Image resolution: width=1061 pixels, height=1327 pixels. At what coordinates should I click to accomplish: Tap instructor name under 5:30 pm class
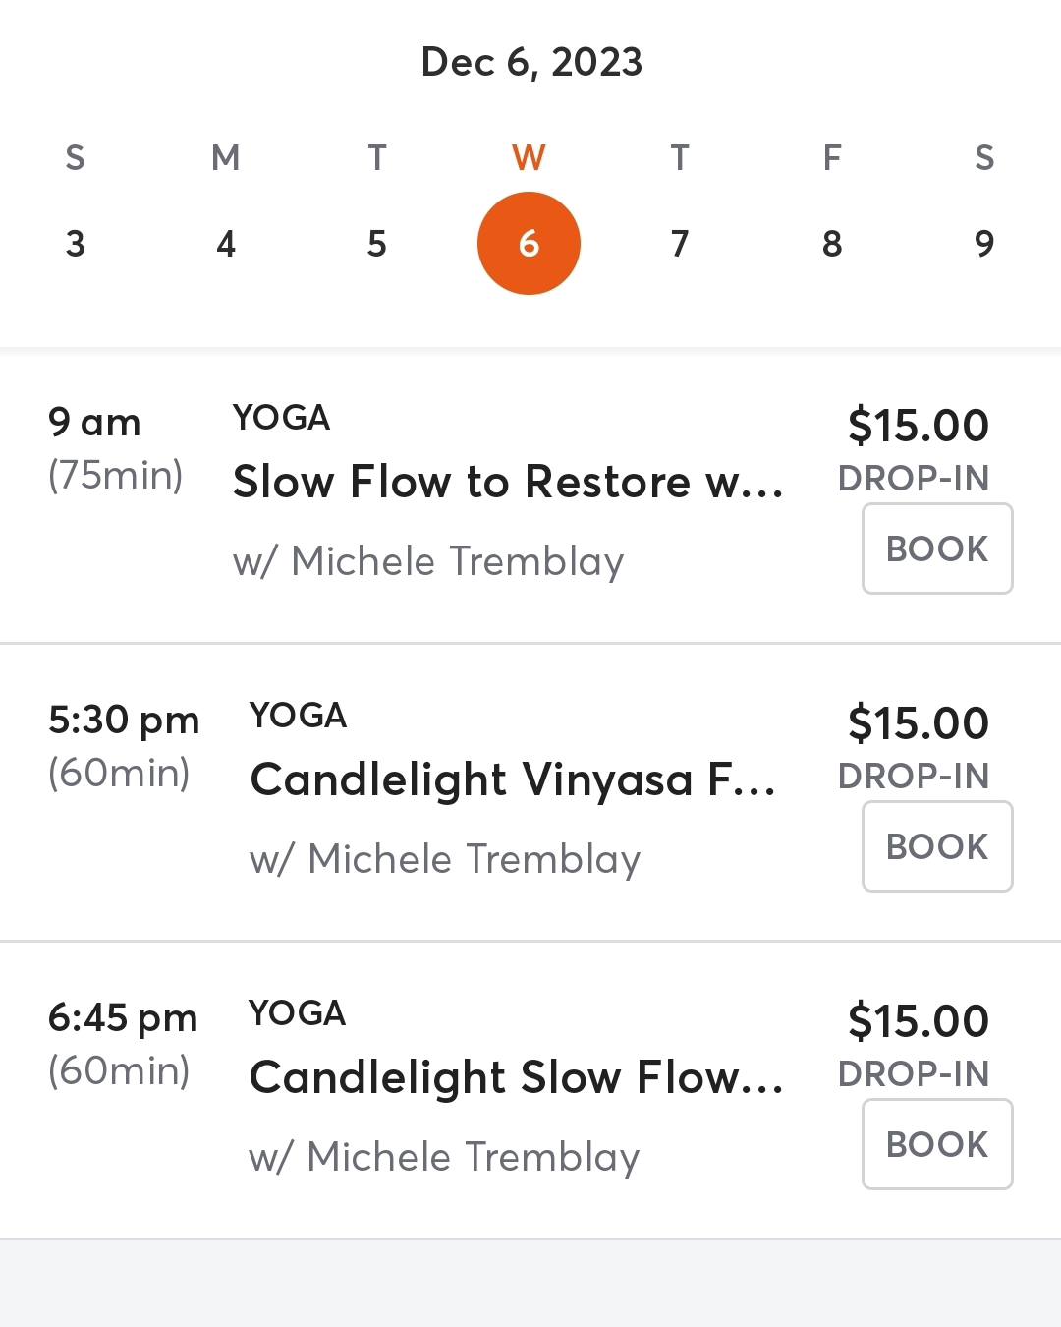click(x=445, y=859)
